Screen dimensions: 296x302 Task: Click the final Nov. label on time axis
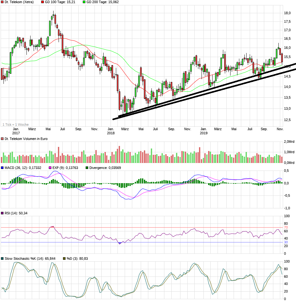[280, 129]
